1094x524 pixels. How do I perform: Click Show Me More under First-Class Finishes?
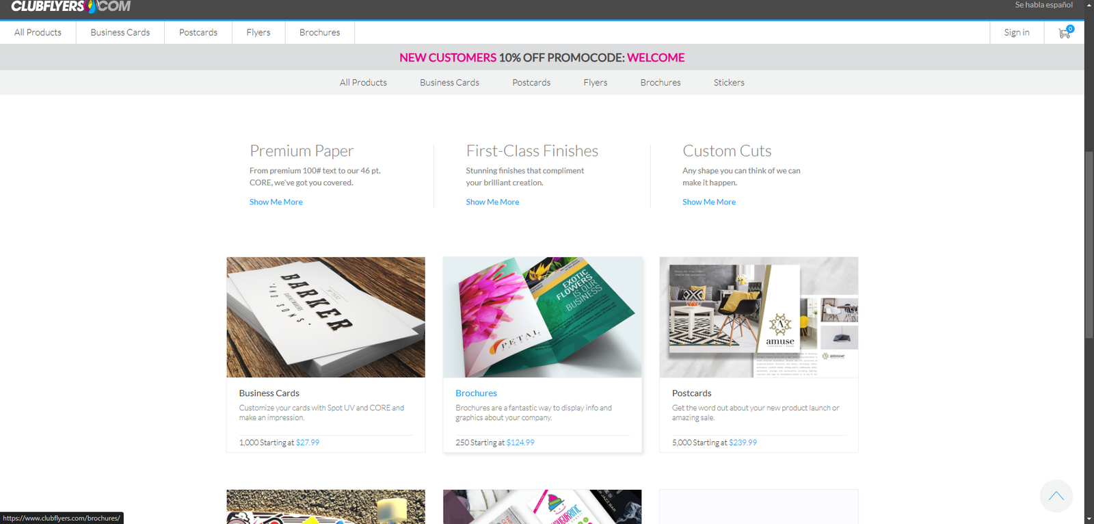pyautogui.click(x=492, y=202)
